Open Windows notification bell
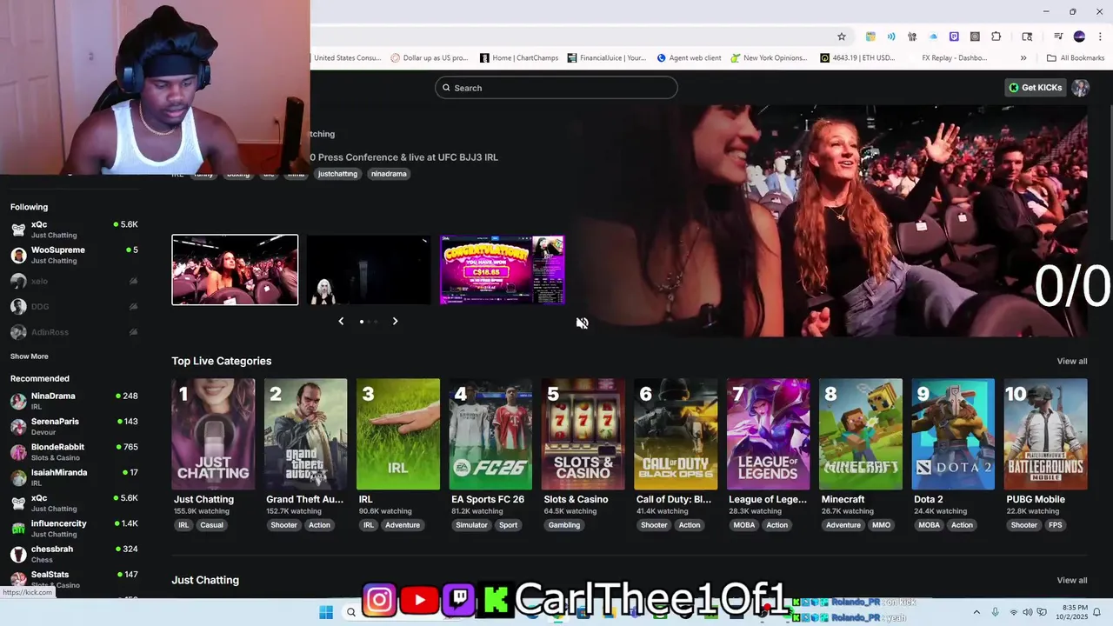This screenshot has height=626, width=1113. point(1097,613)
